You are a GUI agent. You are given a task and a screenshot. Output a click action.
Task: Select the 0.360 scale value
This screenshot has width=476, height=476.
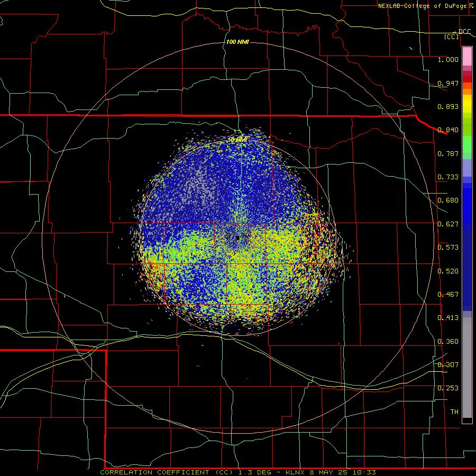(448, 342)
